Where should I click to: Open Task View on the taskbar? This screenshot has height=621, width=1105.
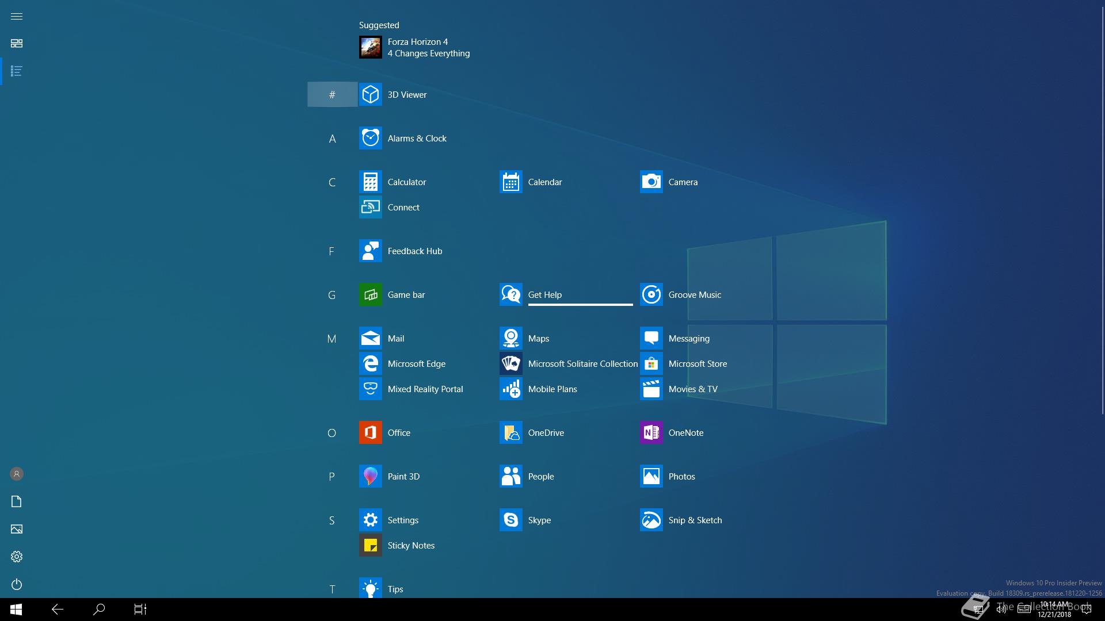pyautogui.click(x=140, y=609)
